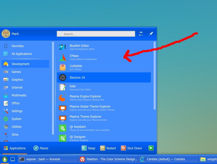
Task: Click the CMake triangle icon
Action: tap(63, 57)
